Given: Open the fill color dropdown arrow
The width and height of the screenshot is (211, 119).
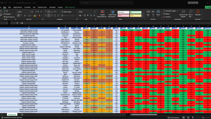Looking at the screenshot, I should point(37,15).
